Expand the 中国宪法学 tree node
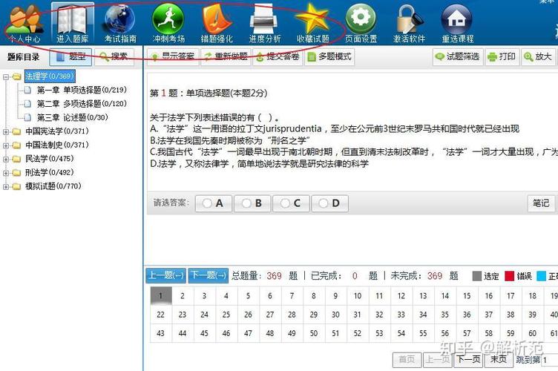The image size is (558, 371). click(x=6, y=131)
